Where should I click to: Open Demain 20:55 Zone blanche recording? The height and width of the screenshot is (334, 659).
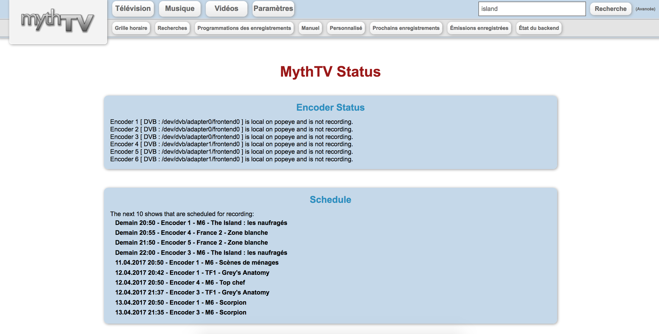pos(192,233)
